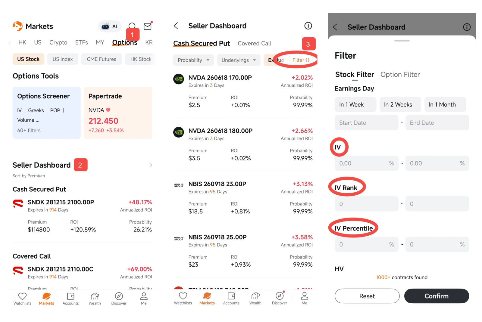The image size is (482, 322).
Task: Pick the earnings Start Date
Action: [x=367, y=123]
